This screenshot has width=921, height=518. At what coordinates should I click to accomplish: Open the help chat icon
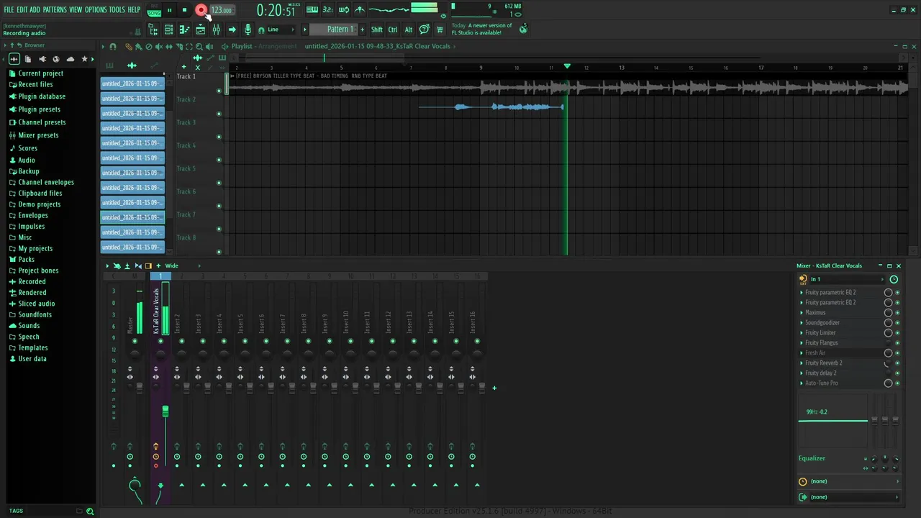tap(425, 29)
